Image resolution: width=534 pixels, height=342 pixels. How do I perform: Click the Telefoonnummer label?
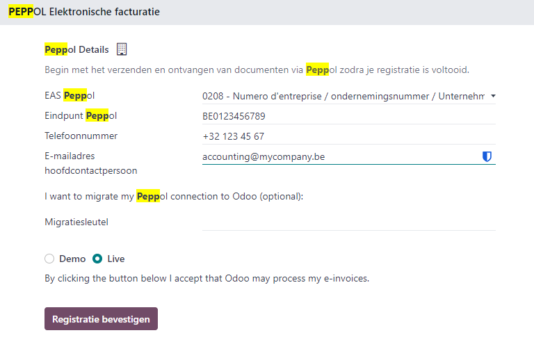[x=81, y=136]
